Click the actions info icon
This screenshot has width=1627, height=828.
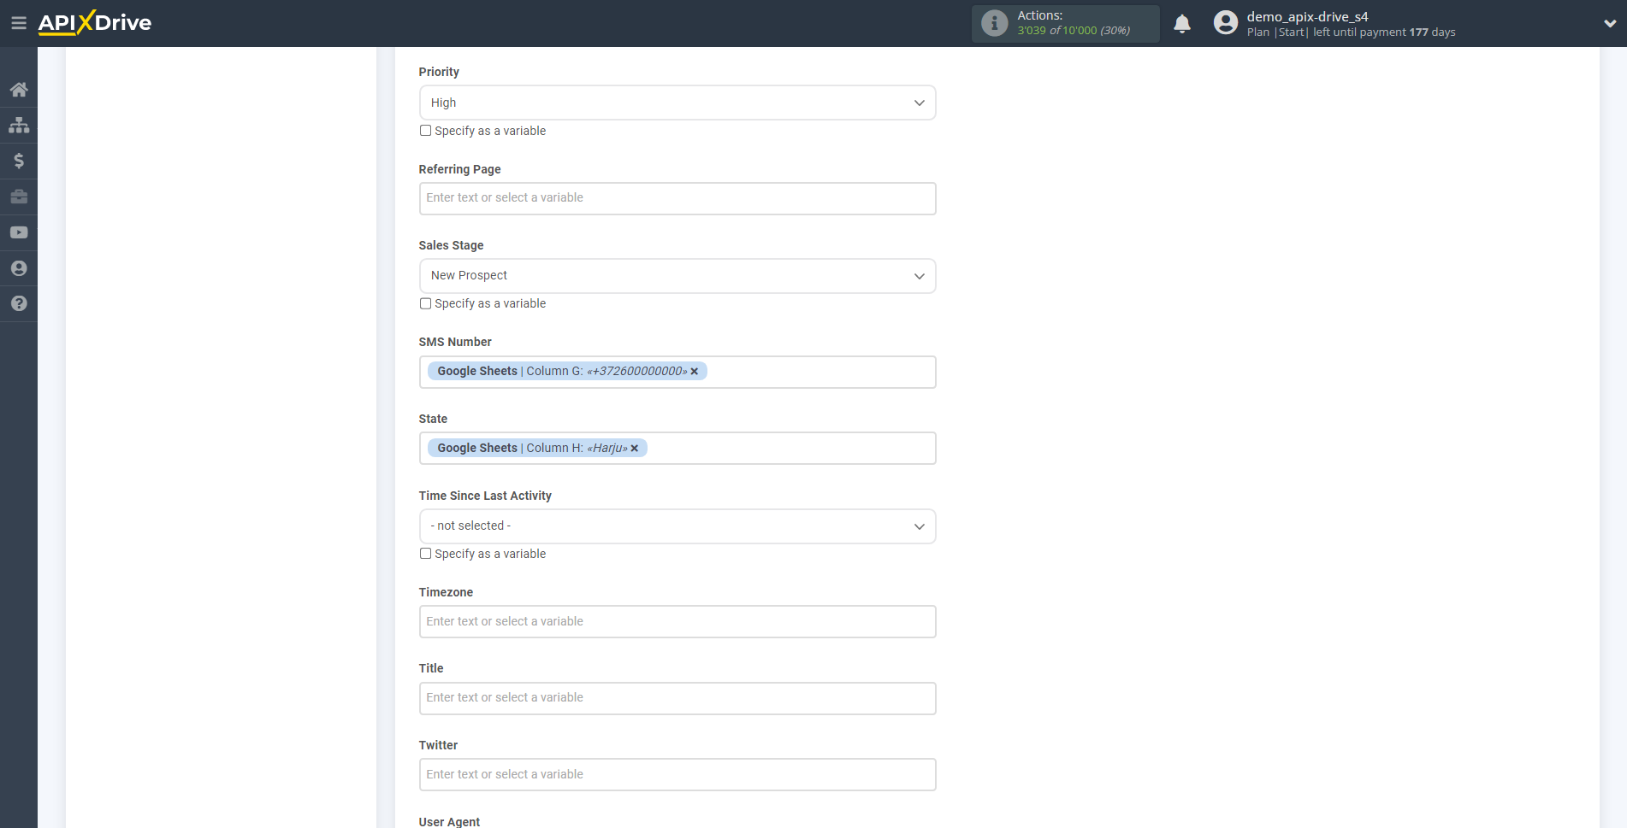pos(994,23)
